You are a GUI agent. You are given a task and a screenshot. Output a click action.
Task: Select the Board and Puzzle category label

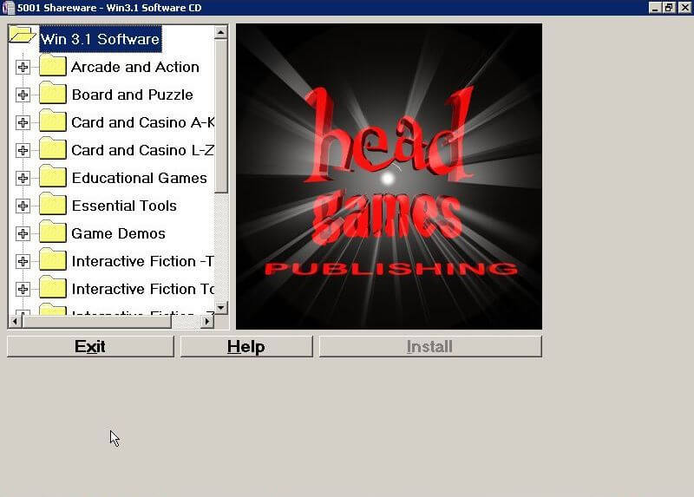pyautogui.click(x=133, y=95)
